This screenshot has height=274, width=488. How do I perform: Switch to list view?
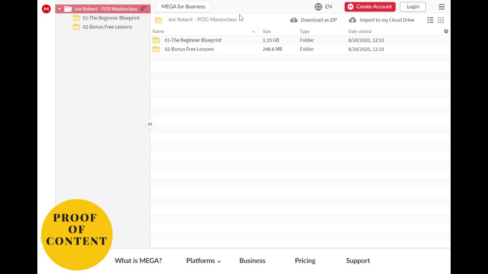point(430,20)
